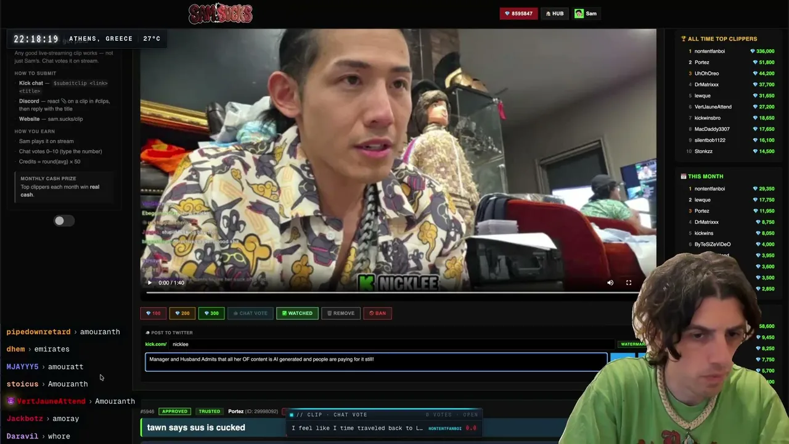This screenshot has width=789, height=444.
Task: Select Portez in All Time Top Clippers
Action: (702, 62)
